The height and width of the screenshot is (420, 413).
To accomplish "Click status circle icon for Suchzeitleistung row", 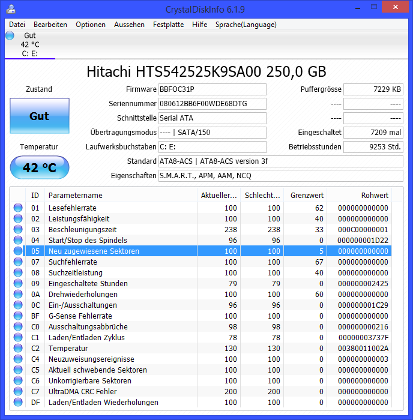I will coord(18,272).
